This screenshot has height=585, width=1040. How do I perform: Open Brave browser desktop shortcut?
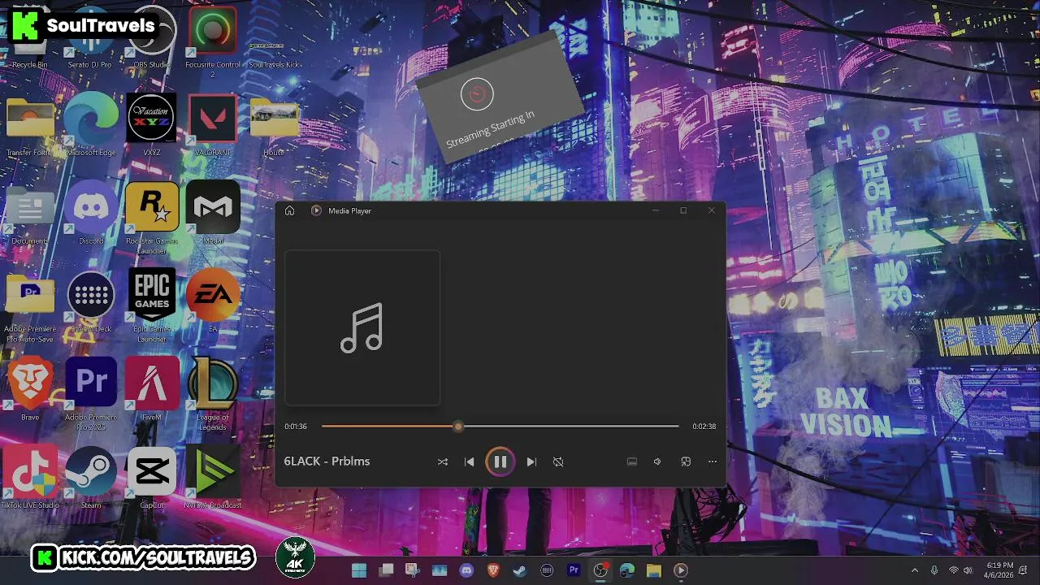30,389
